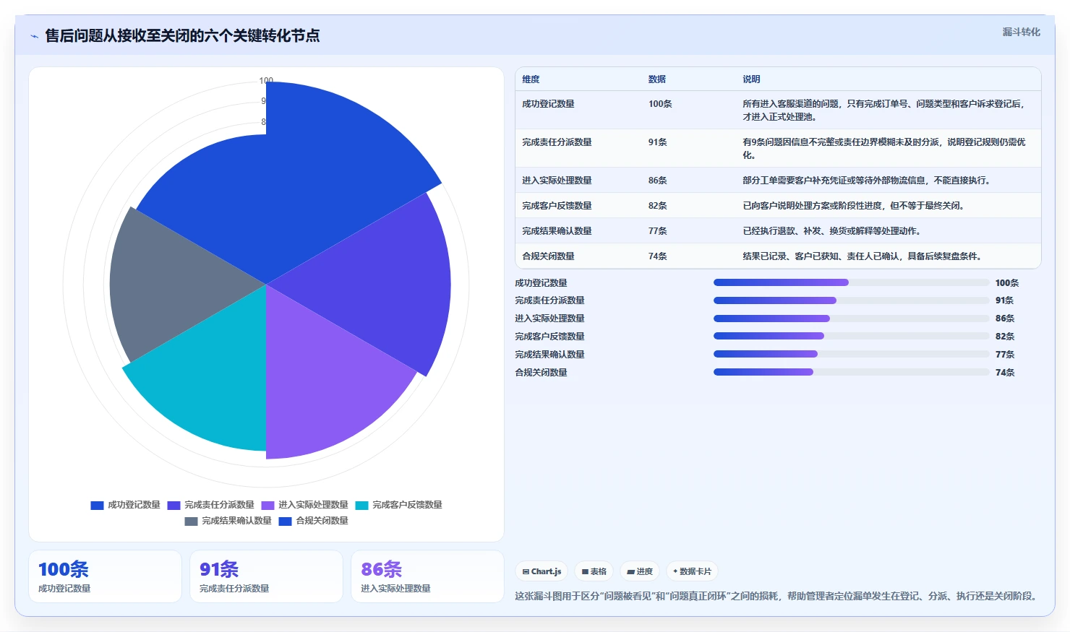This screenshot has width=1070, height=632.
Task: Click the 完成责任分派数量 progress bar
Action: click(x=851, y=300)
